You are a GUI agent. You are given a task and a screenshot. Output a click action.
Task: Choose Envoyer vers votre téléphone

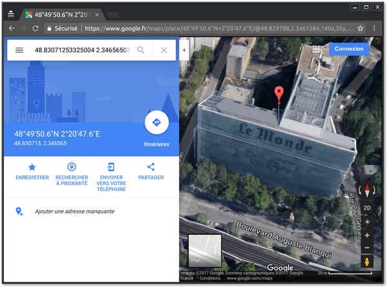click(x=112, y=177)
